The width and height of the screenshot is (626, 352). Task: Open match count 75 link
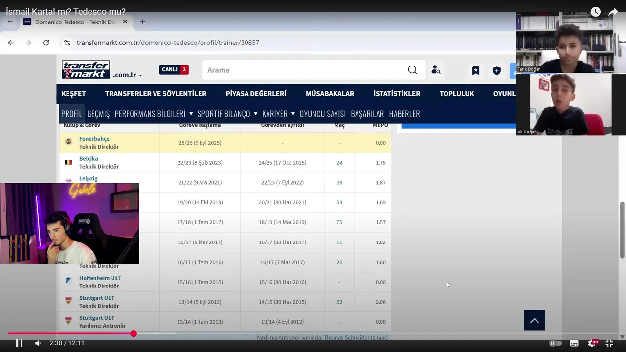(x=339, y=222)
